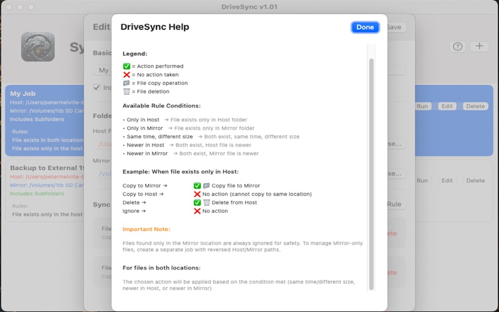
Task: Click 'Copy to Host →' example label
Action: click(143, 194)
